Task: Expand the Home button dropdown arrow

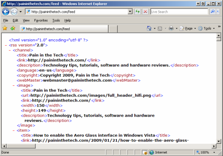Action: pyautogui.click(x=155, y=28)
